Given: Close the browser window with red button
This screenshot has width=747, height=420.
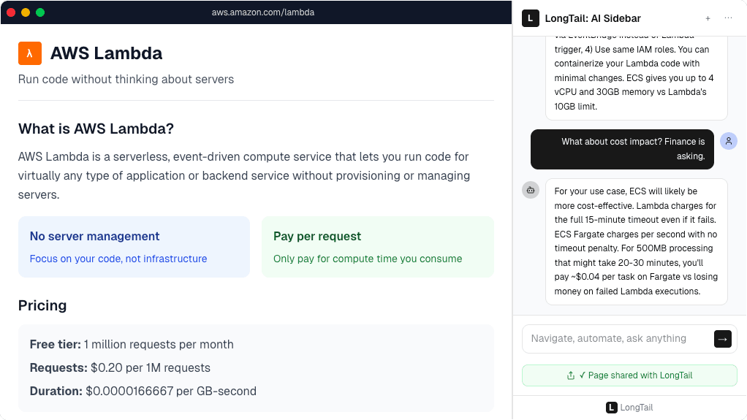Looking at the screenshot, I should point(11,12).
